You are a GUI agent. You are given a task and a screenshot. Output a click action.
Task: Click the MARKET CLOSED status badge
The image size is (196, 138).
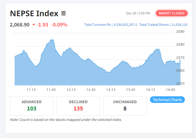click(x=172, y=13)
